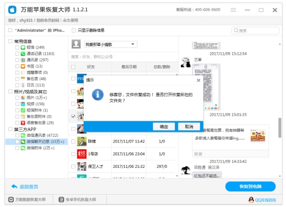286x207 pixels.
Task: Click the QQ penguin icon
Action: tap(251, 200)
